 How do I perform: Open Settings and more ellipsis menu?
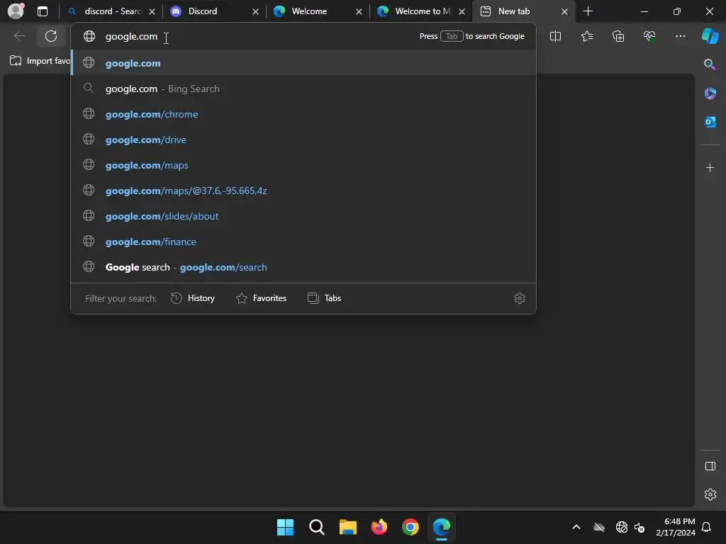point(680,36)
